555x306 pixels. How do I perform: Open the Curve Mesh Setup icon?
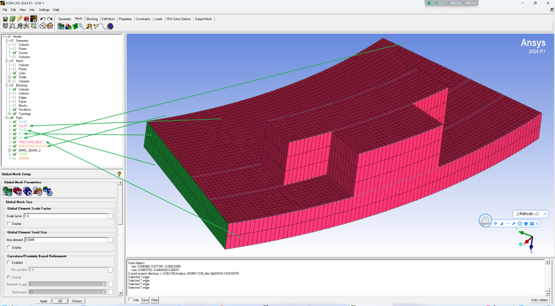82,26
